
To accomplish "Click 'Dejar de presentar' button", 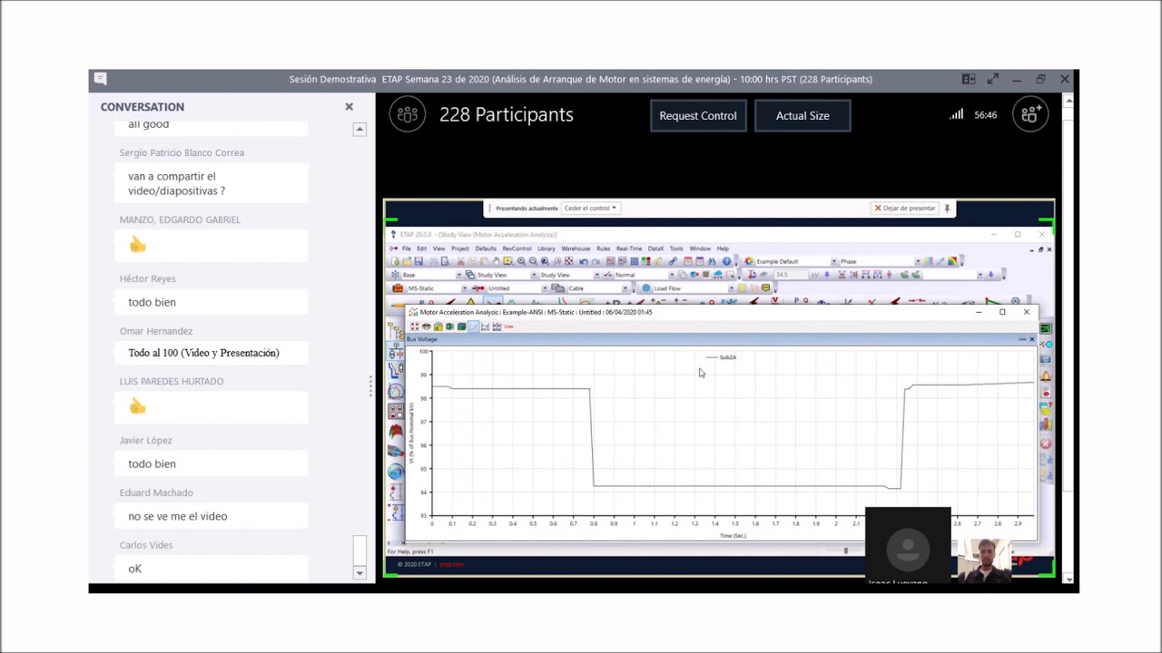I will (x=904, y=208).
